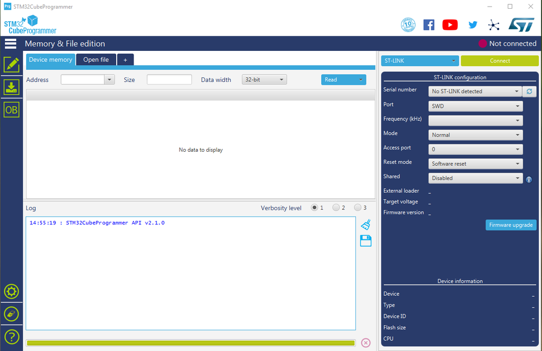The width and height of the screenshot is (542, 351).
Task: Open the settings gear icon in sidebar
Action: pos(11,291)
